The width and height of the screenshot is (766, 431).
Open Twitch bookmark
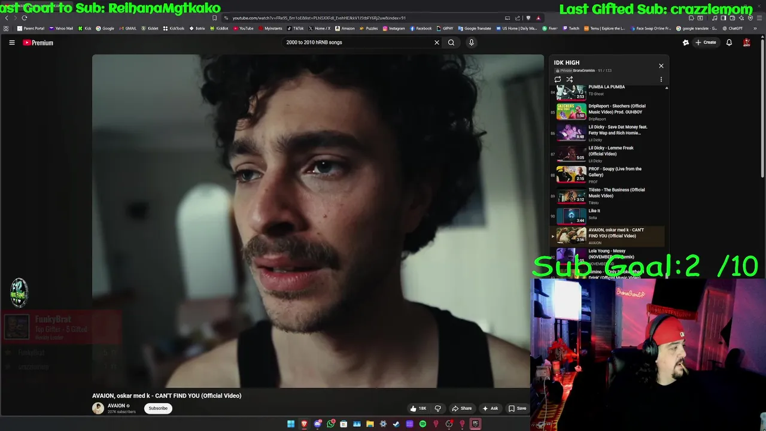[x=571, y=28]
